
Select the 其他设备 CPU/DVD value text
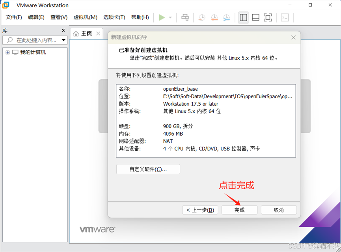point(211,149)
